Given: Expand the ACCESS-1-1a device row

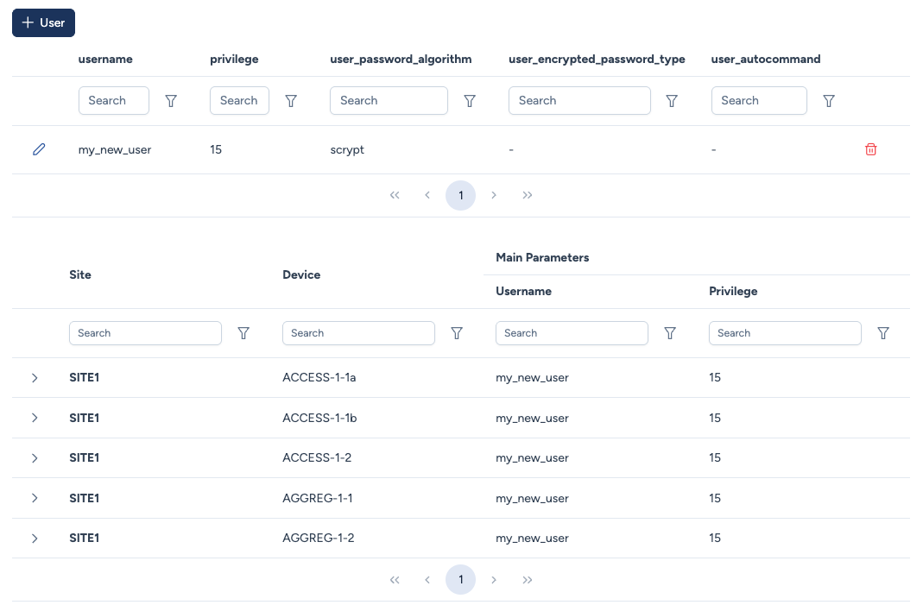Looking at the screenshot, I should tap(35, 378).
